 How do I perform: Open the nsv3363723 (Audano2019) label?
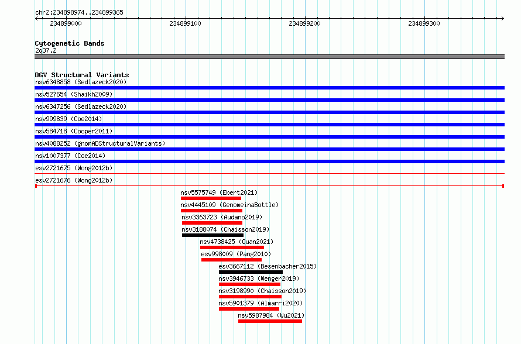coord(222,217)
